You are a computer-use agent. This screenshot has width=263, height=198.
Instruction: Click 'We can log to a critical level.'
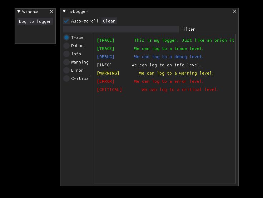coord(180,90)
